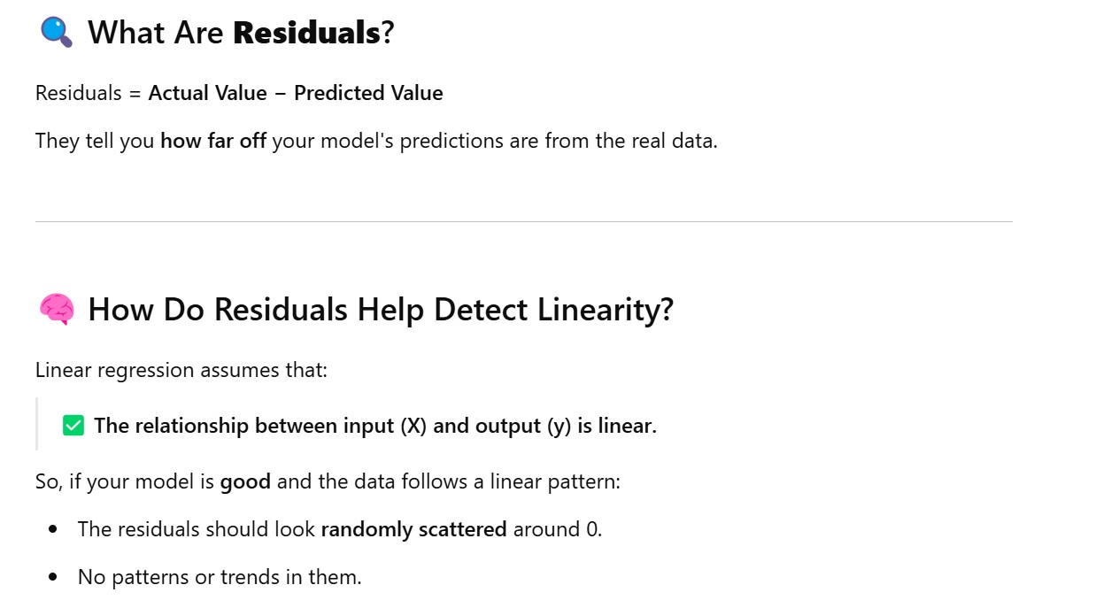Screen dimensions: 1119x608
Task: Click the bullet dot before The residuals
Action: coord(53,529)
